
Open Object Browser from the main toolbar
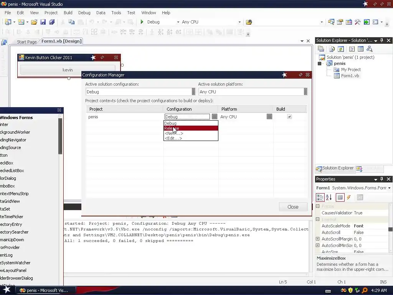point(348,22)
